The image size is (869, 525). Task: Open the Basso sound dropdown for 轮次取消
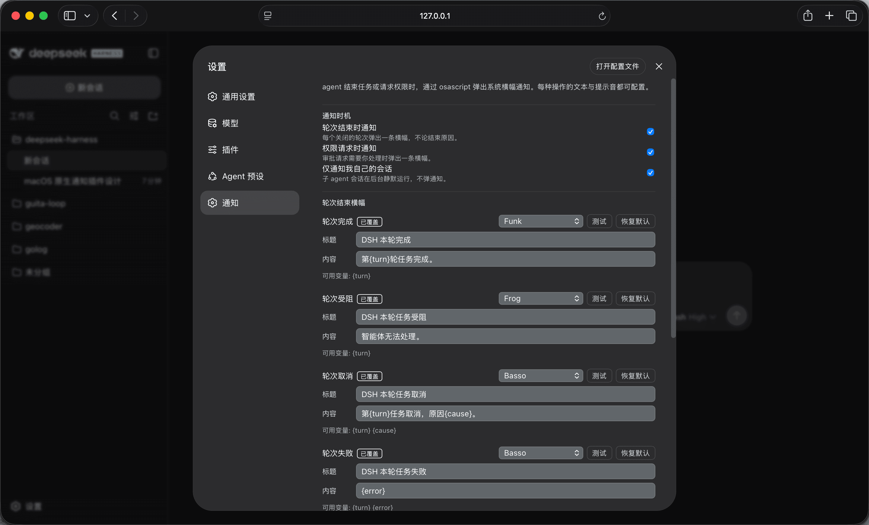point(541,376)
